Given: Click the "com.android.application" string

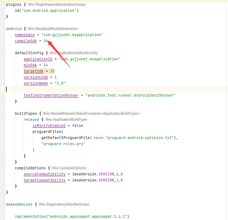Looking at the screenshot, I should tap(49, 11).
